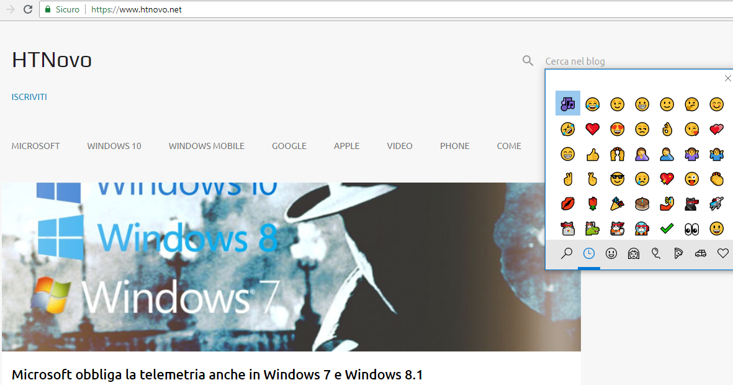733x385 pixels.
Task: Choose the face blowing a kiss emoji
Action: pyautogui.click(x=691, y=129)
